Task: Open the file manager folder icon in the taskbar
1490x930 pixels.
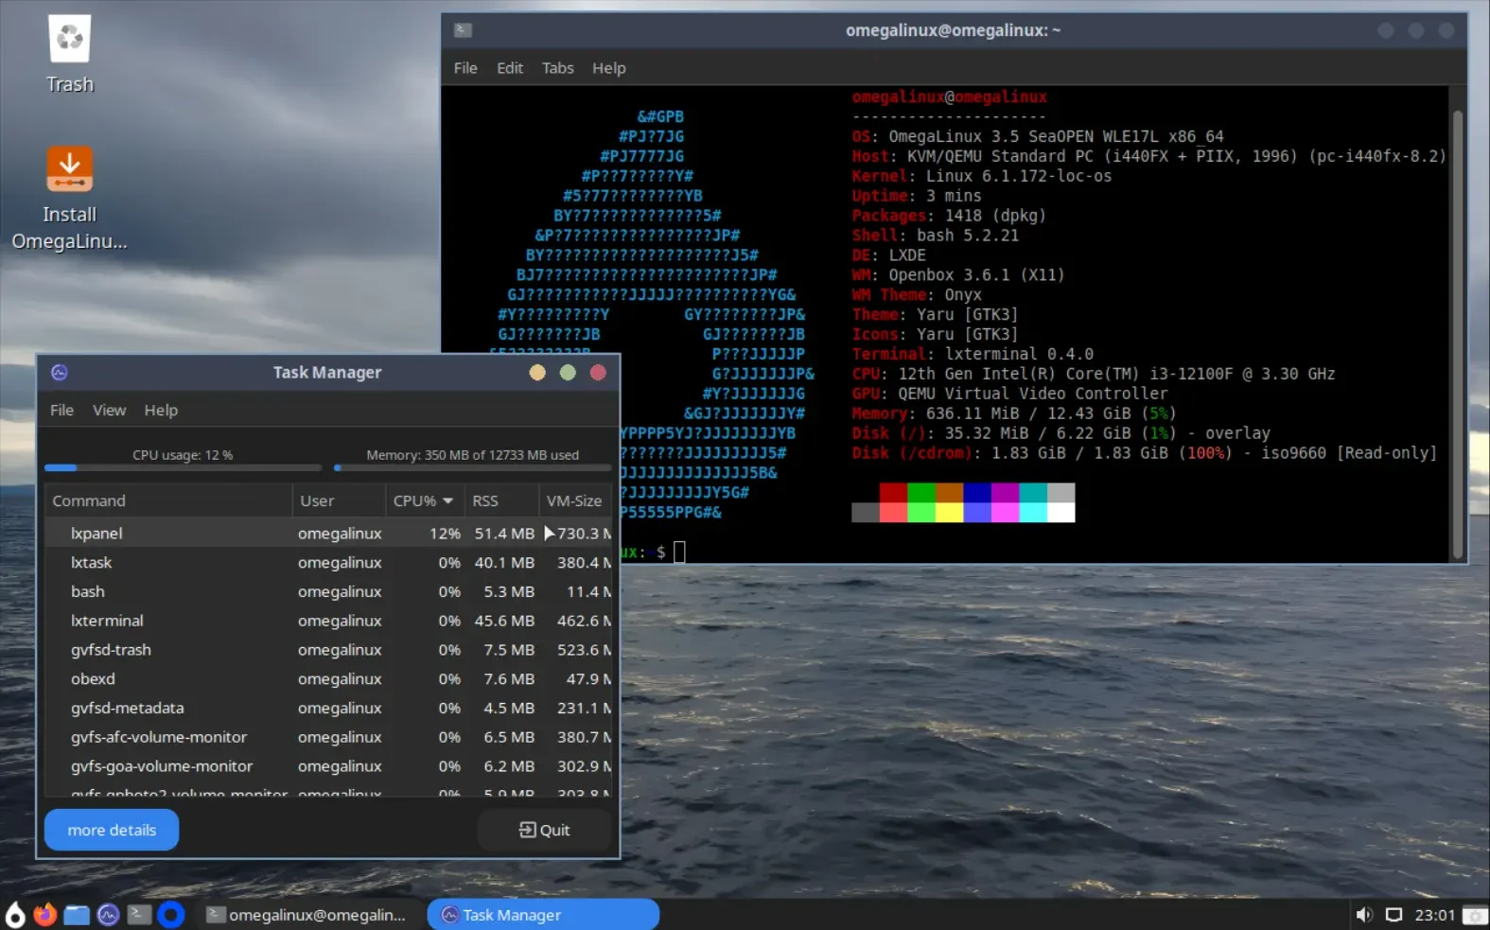Action: tap(77, 915)
